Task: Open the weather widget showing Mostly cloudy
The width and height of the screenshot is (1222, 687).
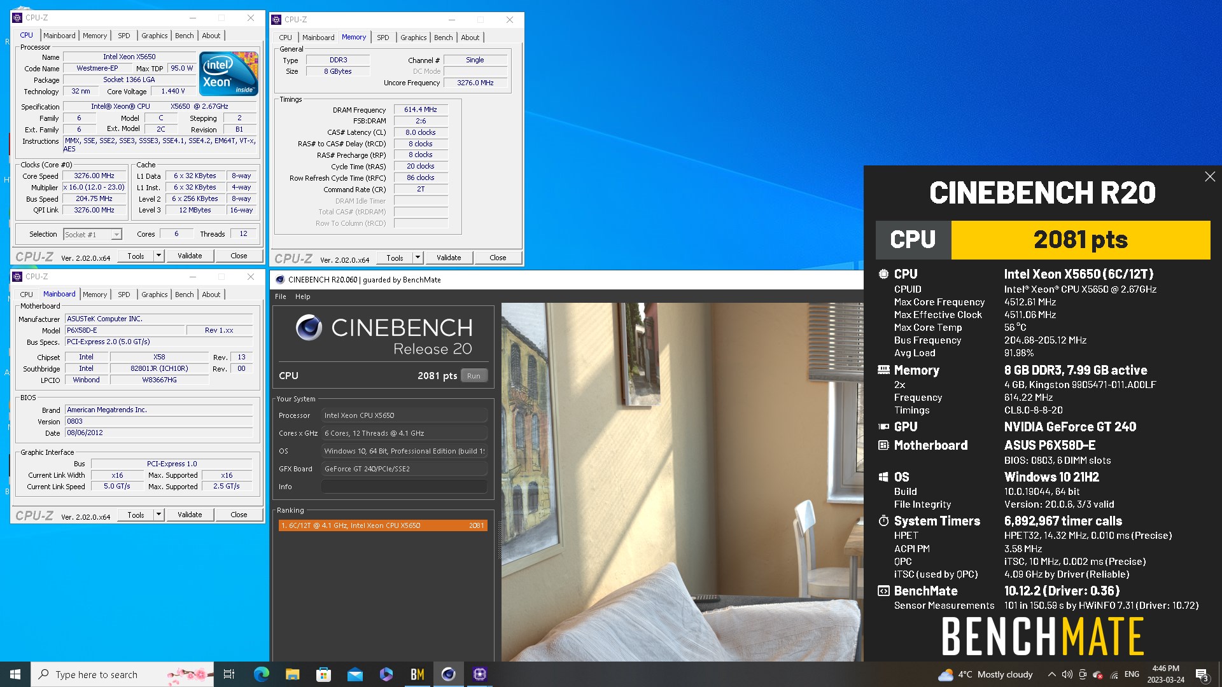Action: point(985,674)
